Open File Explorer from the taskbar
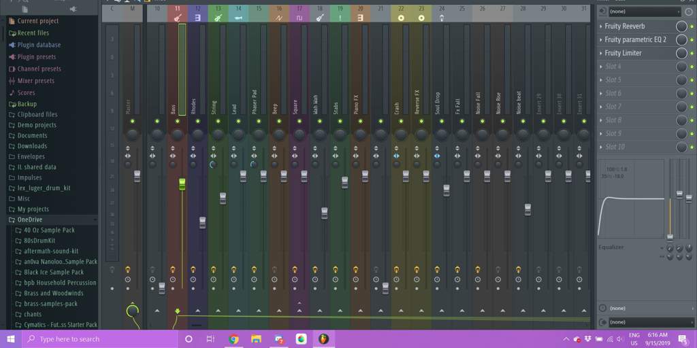697x348 pixels. pos(256,339)
